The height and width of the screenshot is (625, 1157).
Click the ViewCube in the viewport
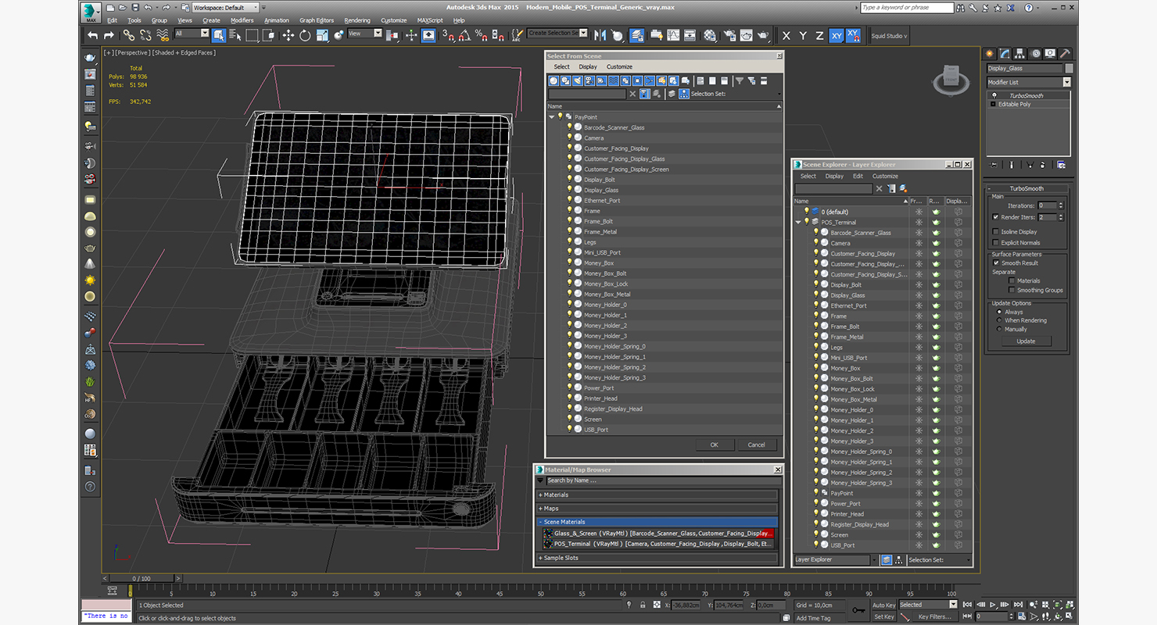(950, 79)
